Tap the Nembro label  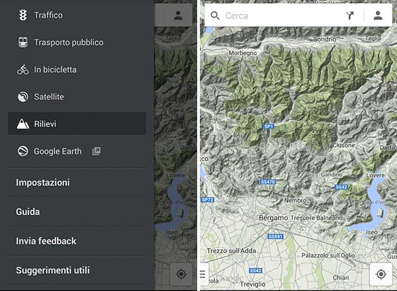295,200
